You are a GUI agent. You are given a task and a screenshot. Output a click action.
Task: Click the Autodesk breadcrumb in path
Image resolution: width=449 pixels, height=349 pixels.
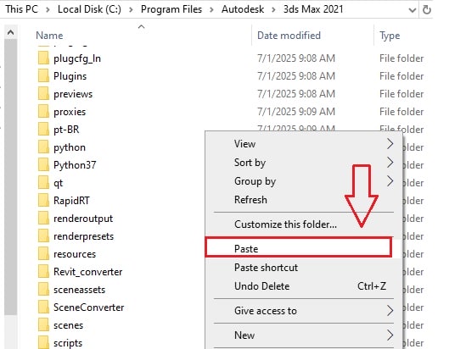pyautogui.click(x=243, y=9)
